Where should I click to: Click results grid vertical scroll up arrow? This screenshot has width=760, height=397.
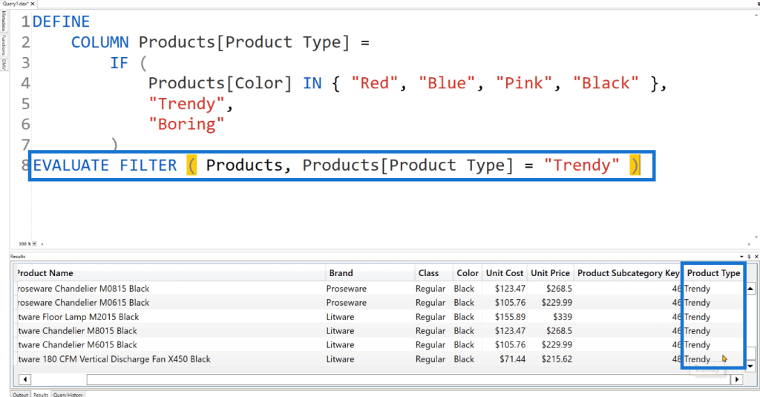click(750, 289)
